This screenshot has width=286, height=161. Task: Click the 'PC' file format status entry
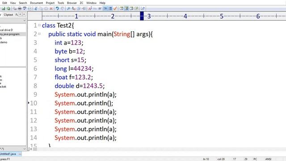[x=255, y=159]
